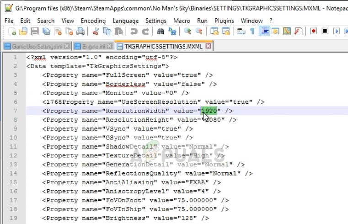Click the Redo arrow icon

coord(145,32)
